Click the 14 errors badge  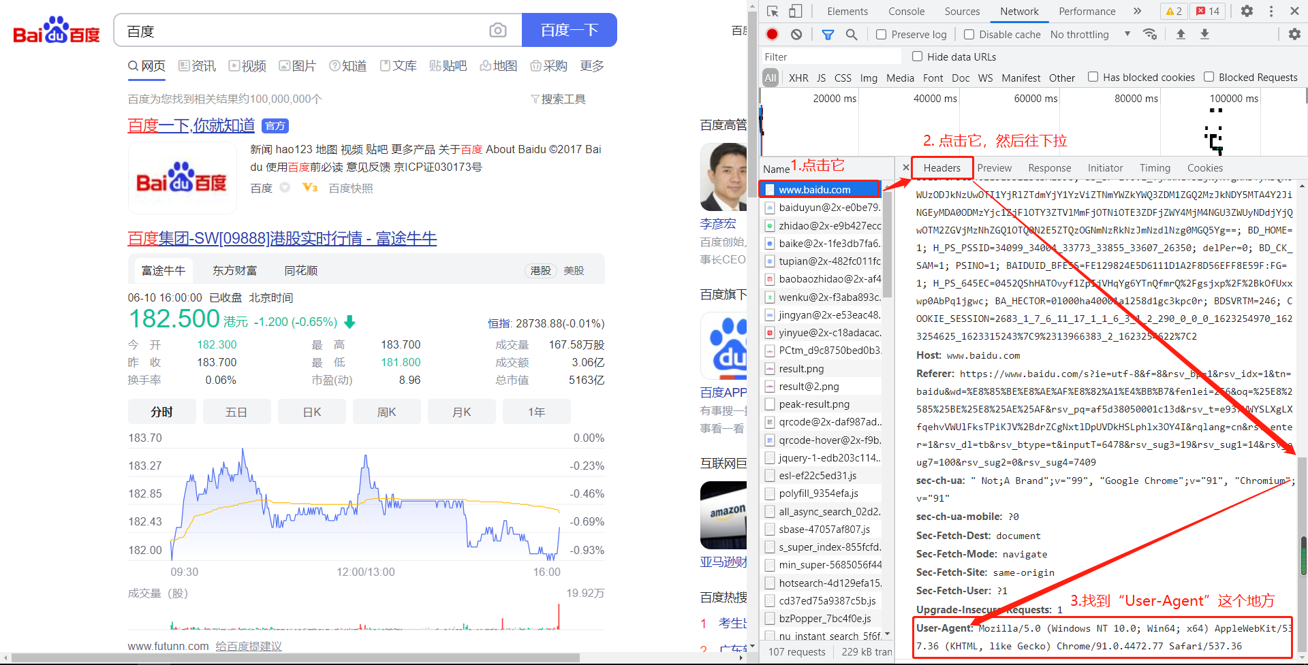(1208, 12)
